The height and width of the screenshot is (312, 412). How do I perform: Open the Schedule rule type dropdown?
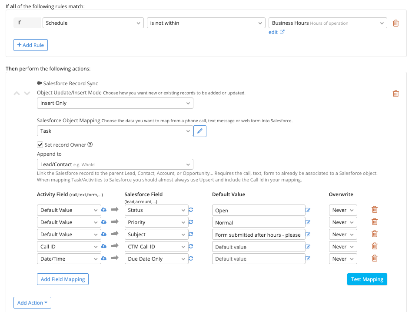93,23
